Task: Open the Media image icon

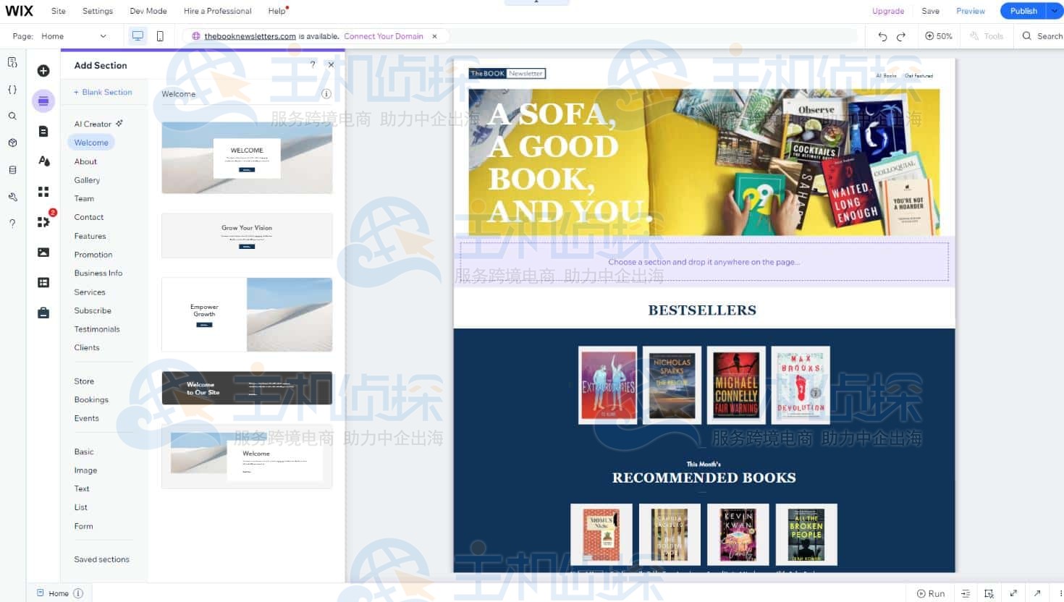Action: point(43,253)
